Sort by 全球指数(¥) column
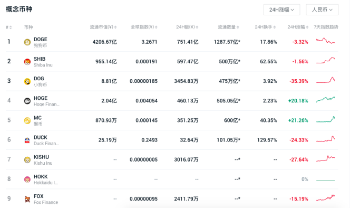The height and width of the screenshot is (208, 350). [144, 27]
